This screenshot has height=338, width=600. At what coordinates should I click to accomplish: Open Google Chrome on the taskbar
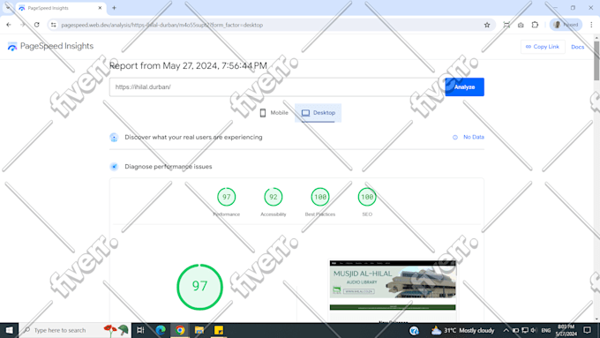point(180,330)
